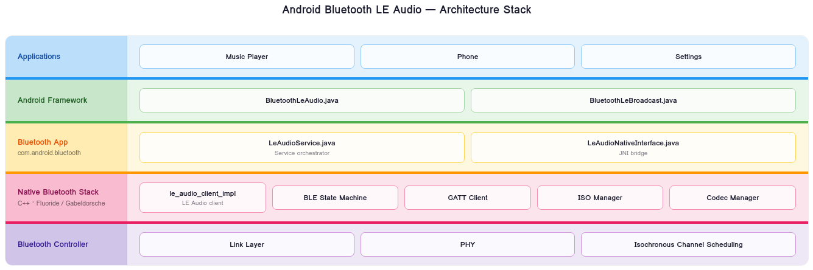Open the LeAudioService.java service orchestrator box

tap(301, 147)
